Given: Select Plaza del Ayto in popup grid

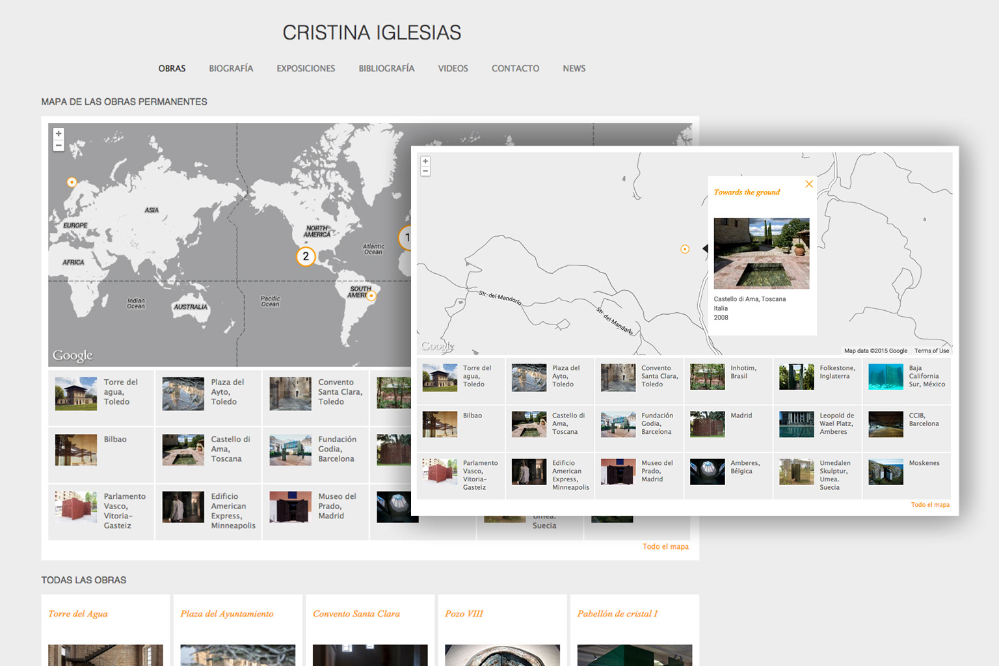Looking at the screenshot, I should tap(550, 380).
